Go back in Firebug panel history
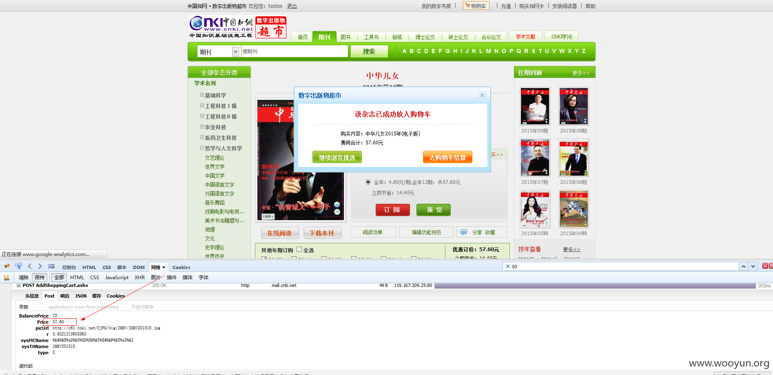773x375 pixels. pos(29,266)
